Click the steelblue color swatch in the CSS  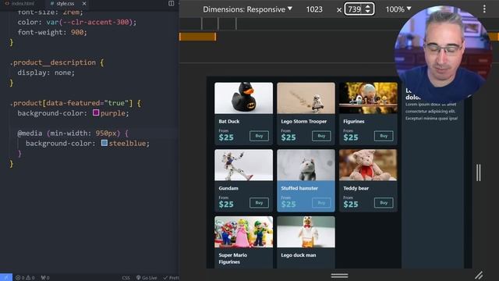[x=104, y=143]
